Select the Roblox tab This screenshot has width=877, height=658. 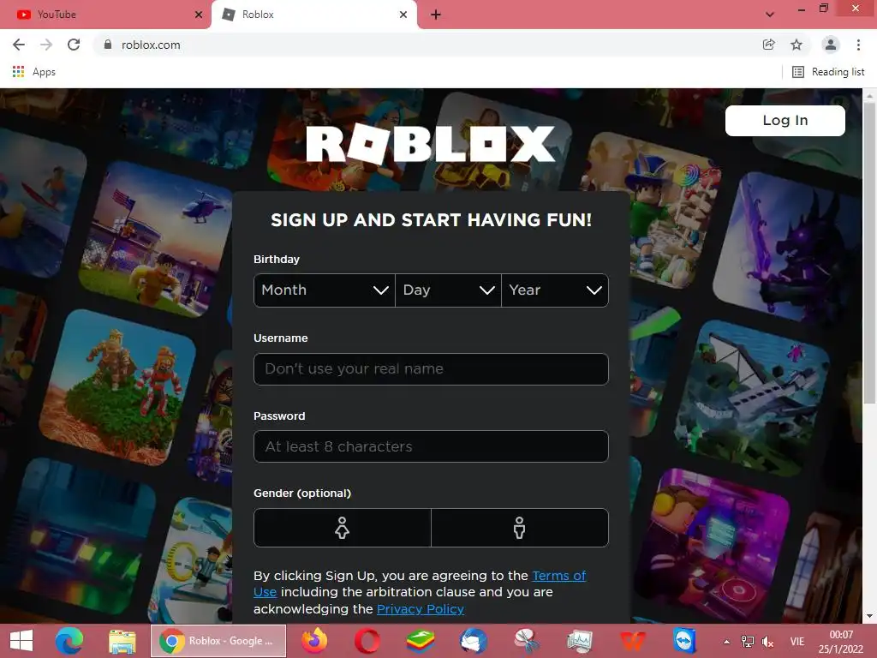pos(313,15)
